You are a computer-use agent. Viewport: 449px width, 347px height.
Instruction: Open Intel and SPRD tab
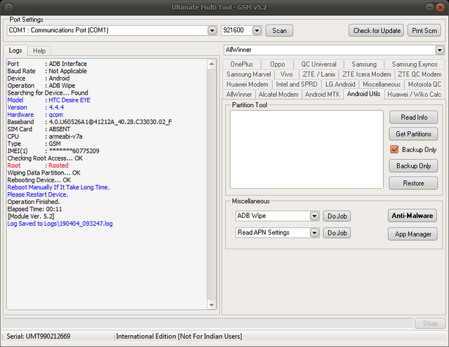tap(297, 84)
